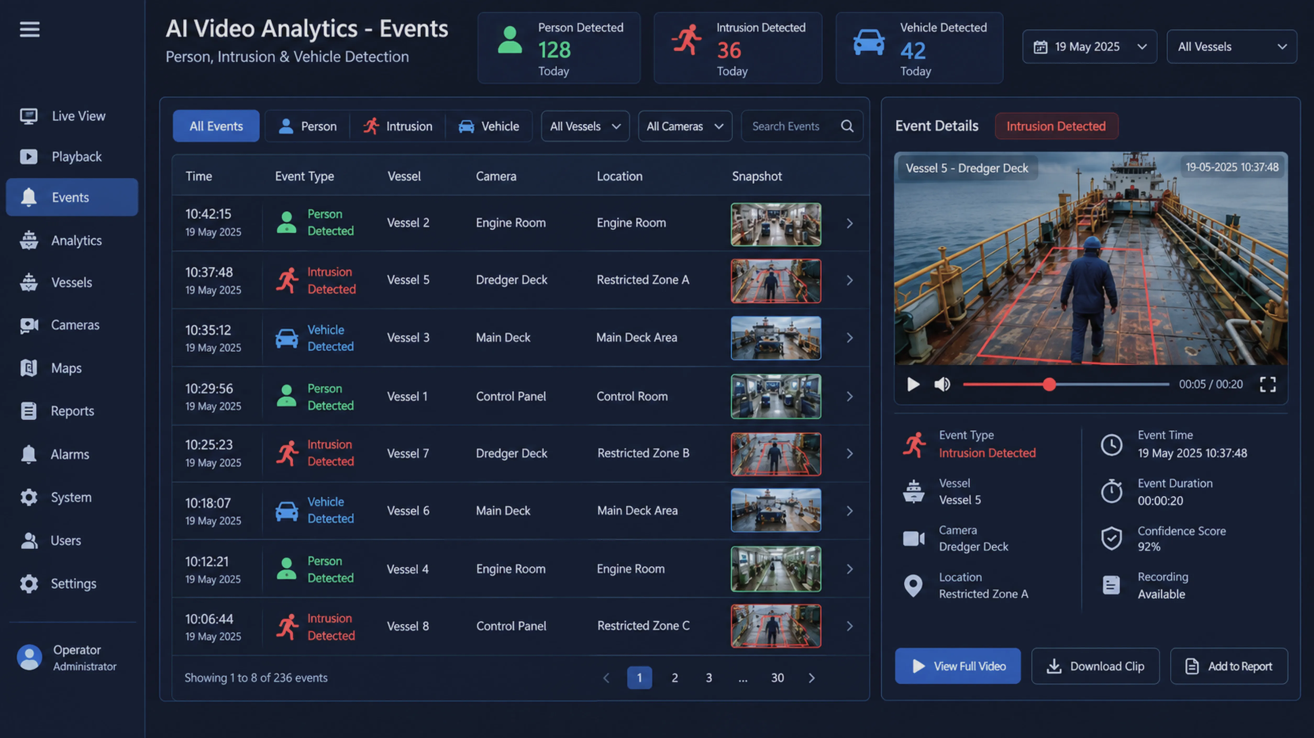This screenshot has height=738, width=1314.
Task: Select the All Events tab
Action: coord(216,126)
